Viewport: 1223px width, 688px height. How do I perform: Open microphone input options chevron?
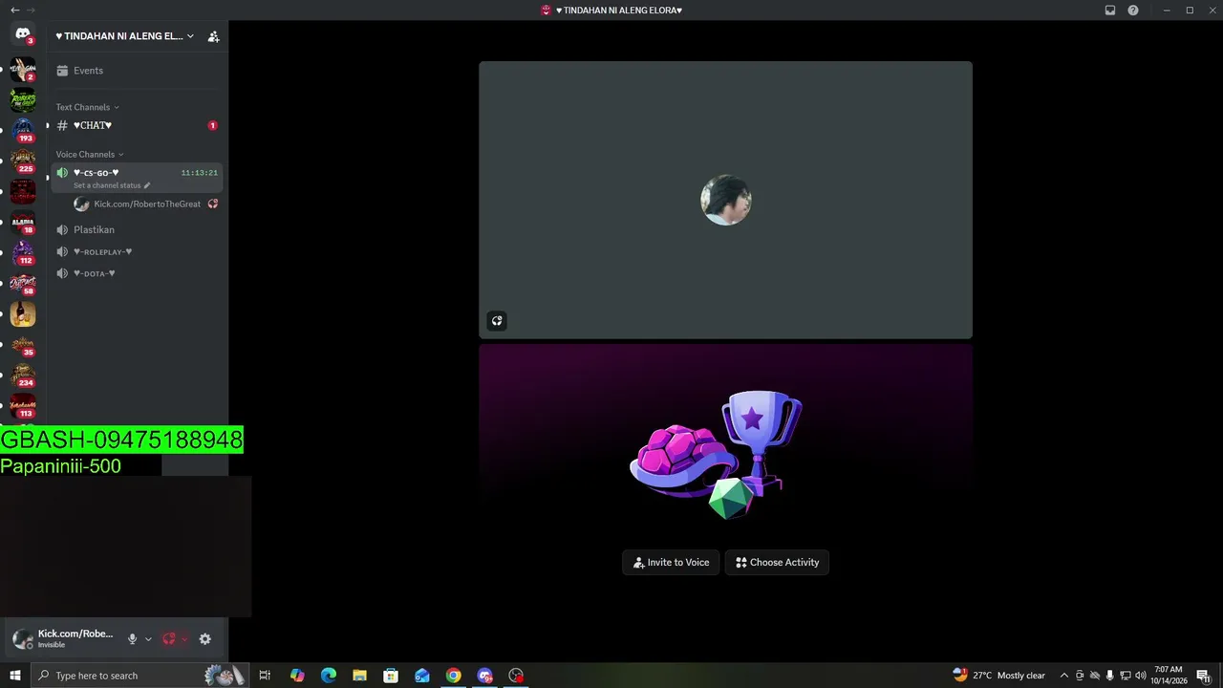148,639
